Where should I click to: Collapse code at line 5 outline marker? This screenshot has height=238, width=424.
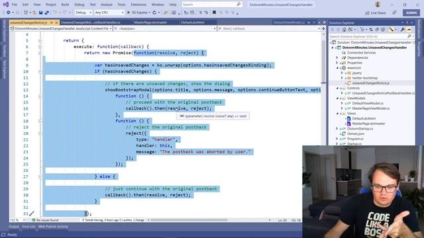coord(40,41)
